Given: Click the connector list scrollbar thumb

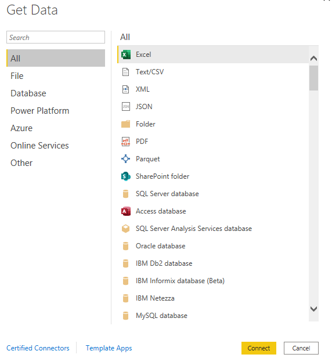Looking at the screenshot, I should (x=314, y=78).
